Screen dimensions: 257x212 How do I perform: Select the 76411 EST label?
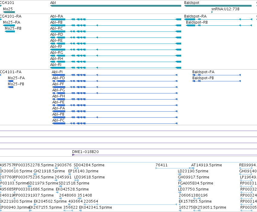[x=162, y=165]
